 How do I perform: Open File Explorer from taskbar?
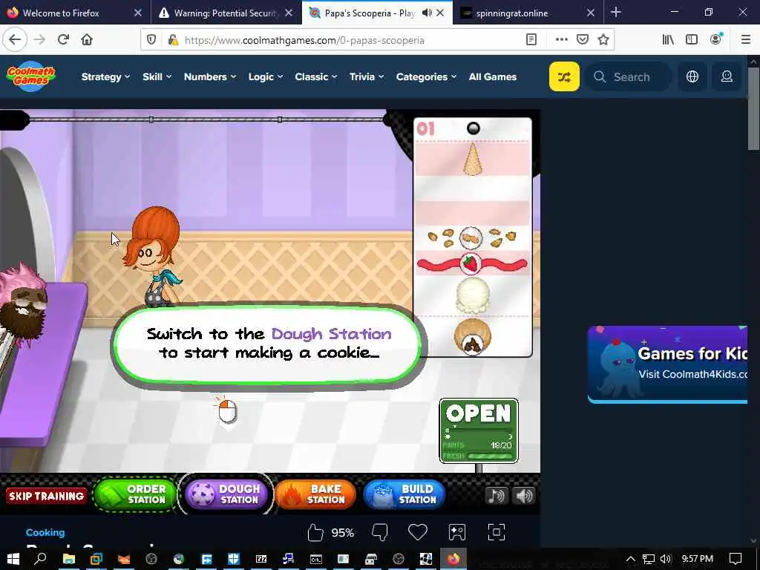pyautogui.click(x=69, y=559)
